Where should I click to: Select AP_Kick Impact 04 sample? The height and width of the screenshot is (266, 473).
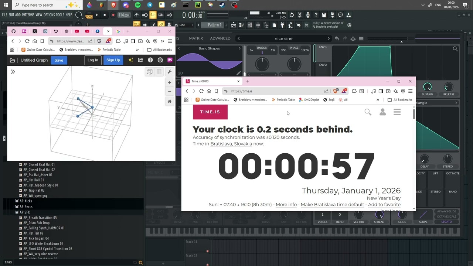coord(36,239)
